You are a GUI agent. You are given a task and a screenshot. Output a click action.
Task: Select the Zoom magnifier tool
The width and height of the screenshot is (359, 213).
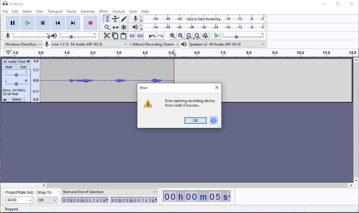(x=107, y=27)
